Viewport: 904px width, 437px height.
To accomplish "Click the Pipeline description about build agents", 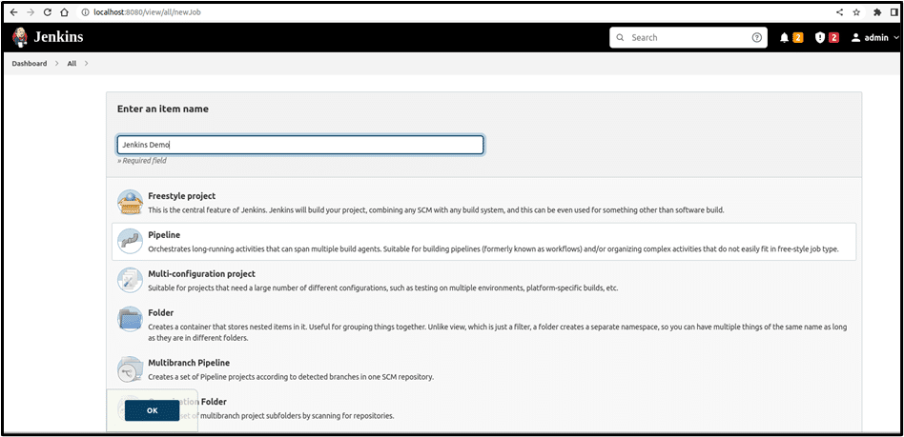I will point(494,249).
